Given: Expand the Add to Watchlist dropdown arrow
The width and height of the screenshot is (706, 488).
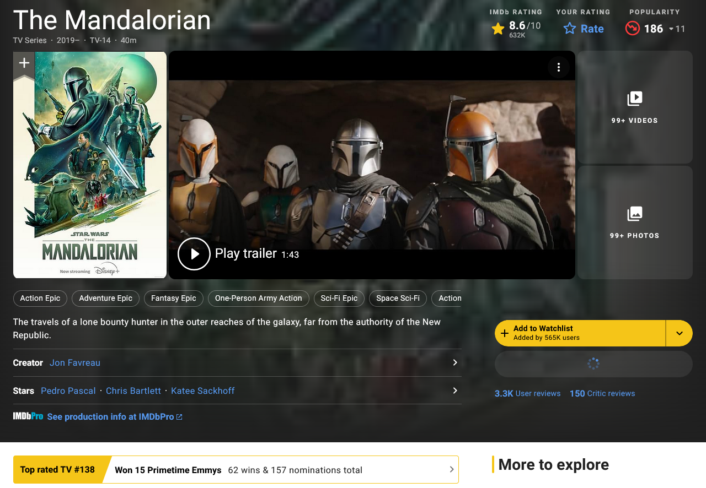Looking at the screenshot, I should click(x=680, y=333).
